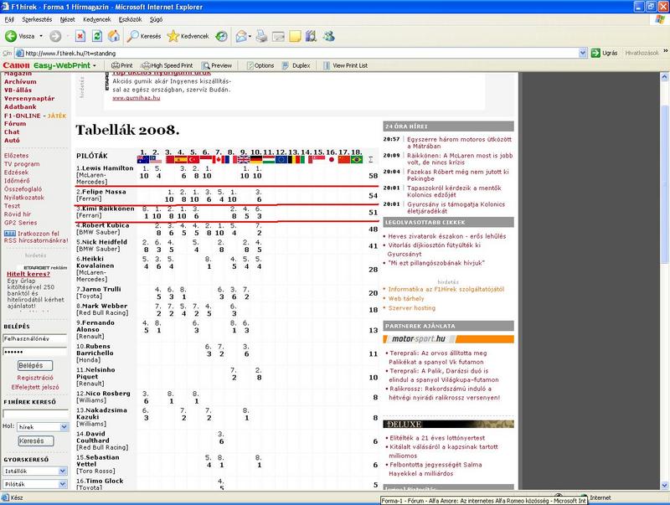
Task: Open the Fájl menu
Action: (9, 19)
